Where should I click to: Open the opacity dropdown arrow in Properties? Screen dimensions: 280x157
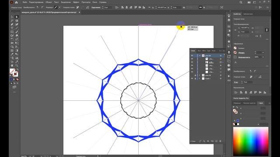263,57
